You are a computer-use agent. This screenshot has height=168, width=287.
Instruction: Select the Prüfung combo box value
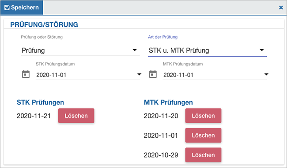pyautogui.click(x=80, y=51)
